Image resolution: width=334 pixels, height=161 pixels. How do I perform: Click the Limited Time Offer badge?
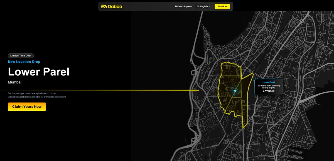click(21, 56)
